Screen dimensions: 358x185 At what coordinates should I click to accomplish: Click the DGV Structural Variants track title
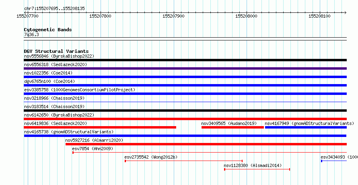[56, 51]
